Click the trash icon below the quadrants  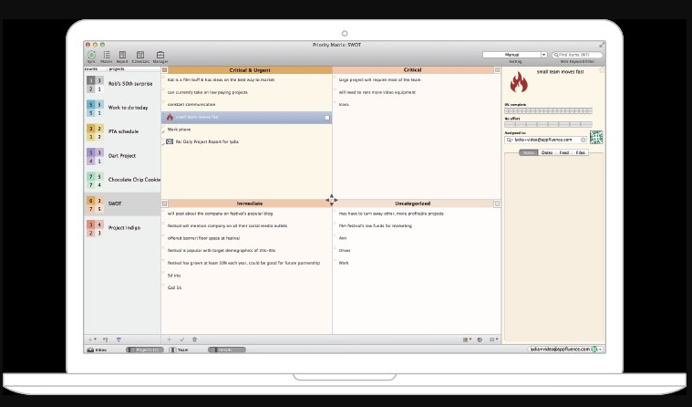(194, 339)
